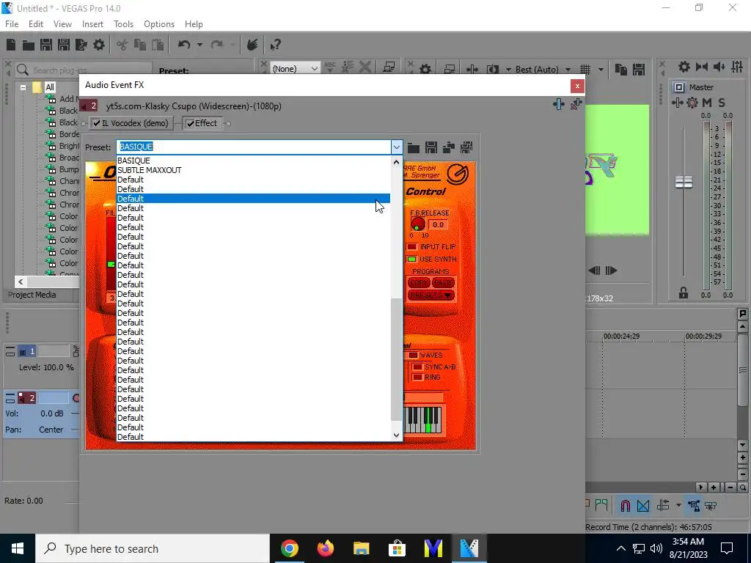Viewport: 751px width, 563px height.
Task: Click the save preset disk icon
Action: pos(431,147)
